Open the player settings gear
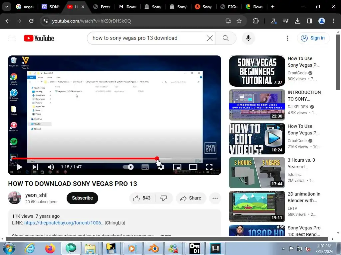 click(161, 167)
